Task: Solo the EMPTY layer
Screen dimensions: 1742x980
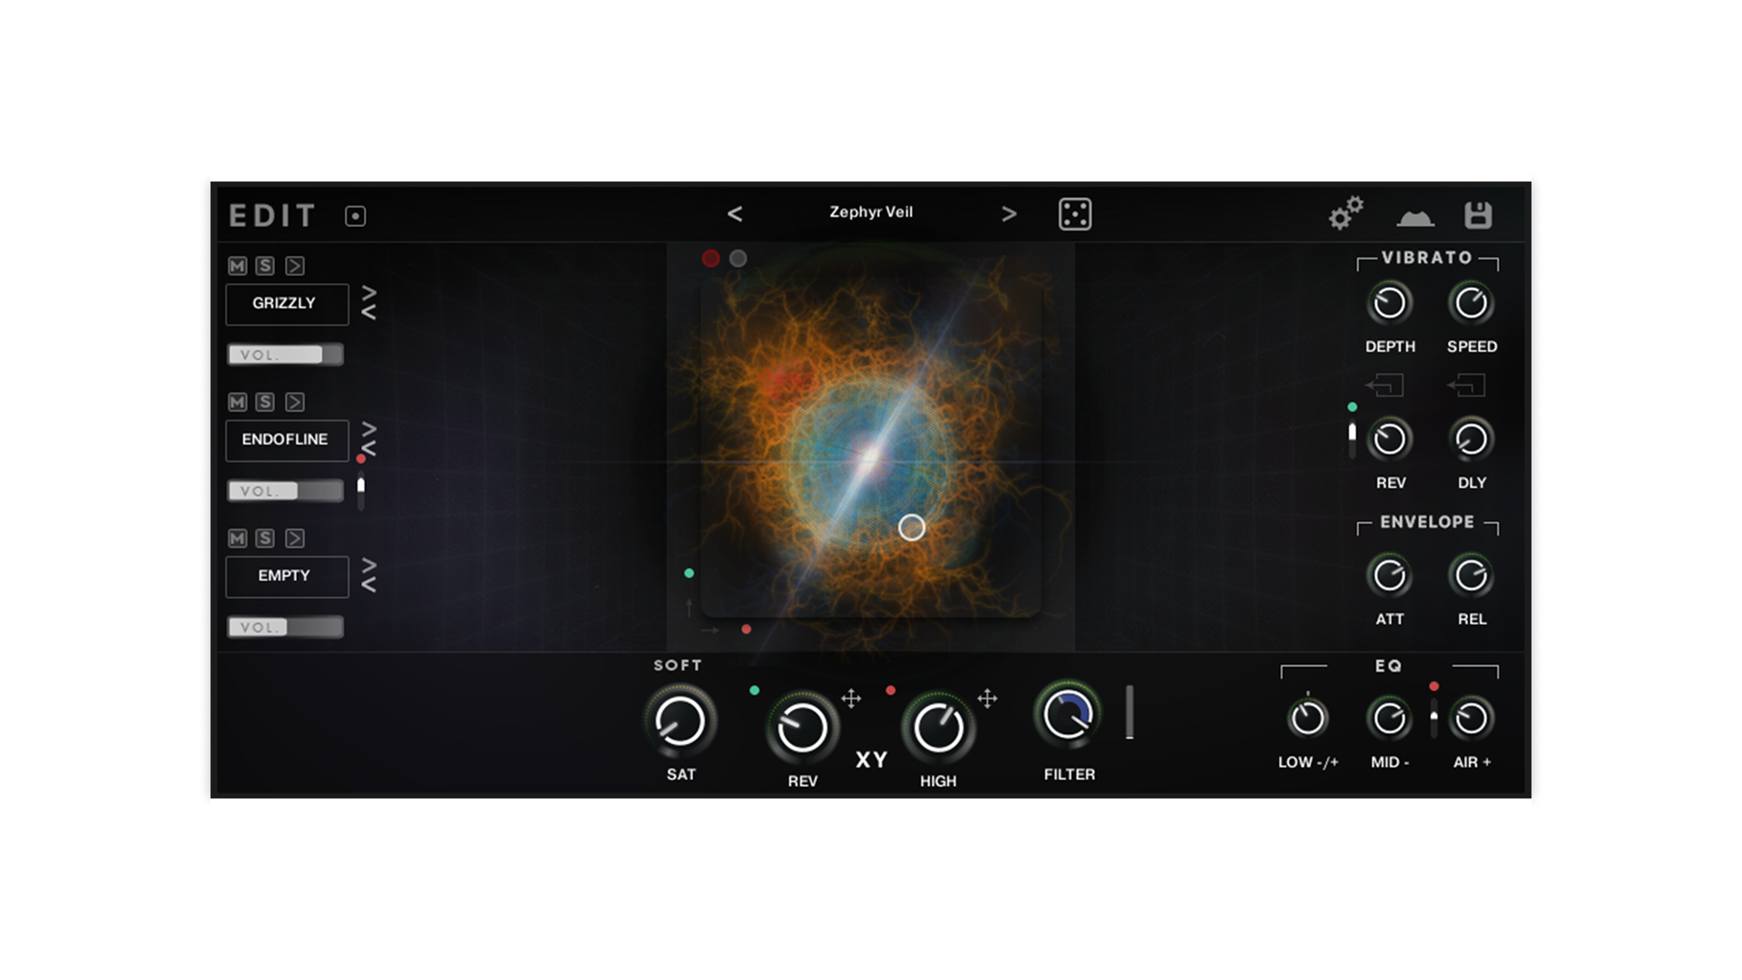Action: (x=265, y=538)
